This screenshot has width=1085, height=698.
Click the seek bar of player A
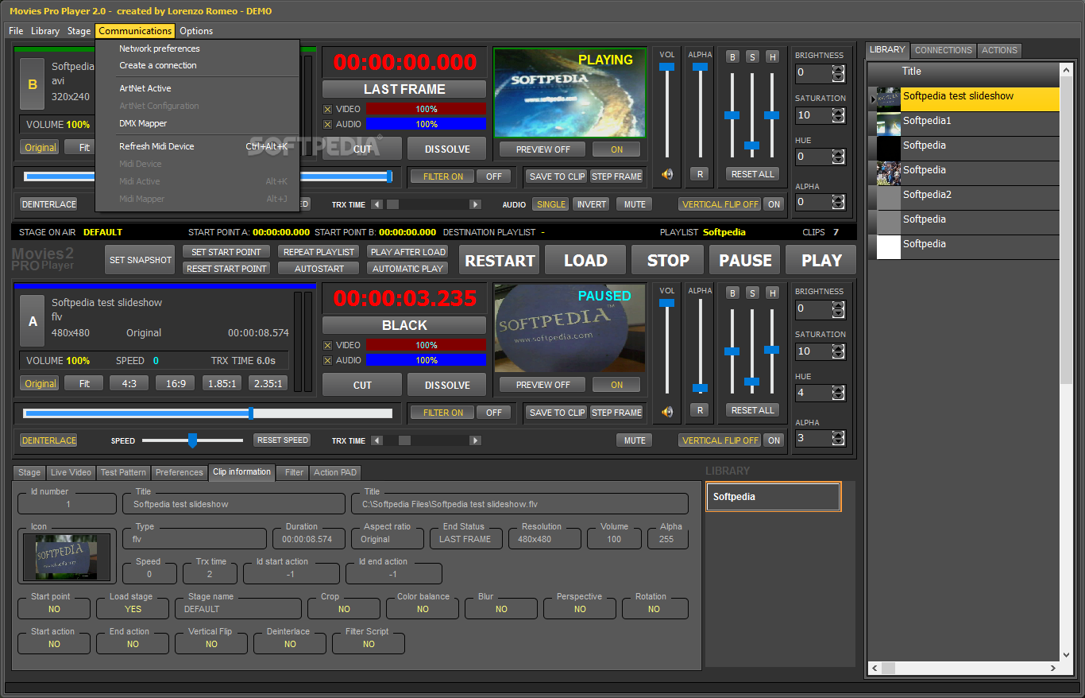tap(208, 413)
